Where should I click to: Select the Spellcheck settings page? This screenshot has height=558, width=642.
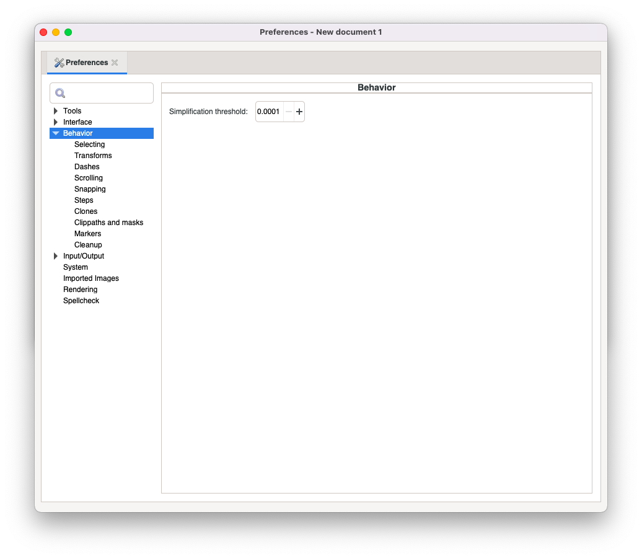[x=81, y=300]
